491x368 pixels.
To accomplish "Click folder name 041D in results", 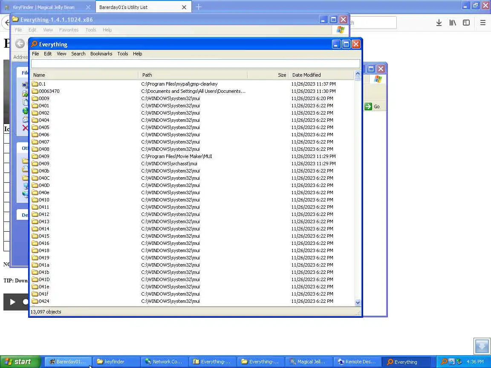I will click(x=44, y=279).
